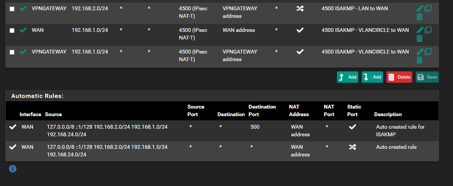
Task: Select checkbox for VPNGATEWAY 192.168.1.0/24 rule
Action: 12,52
